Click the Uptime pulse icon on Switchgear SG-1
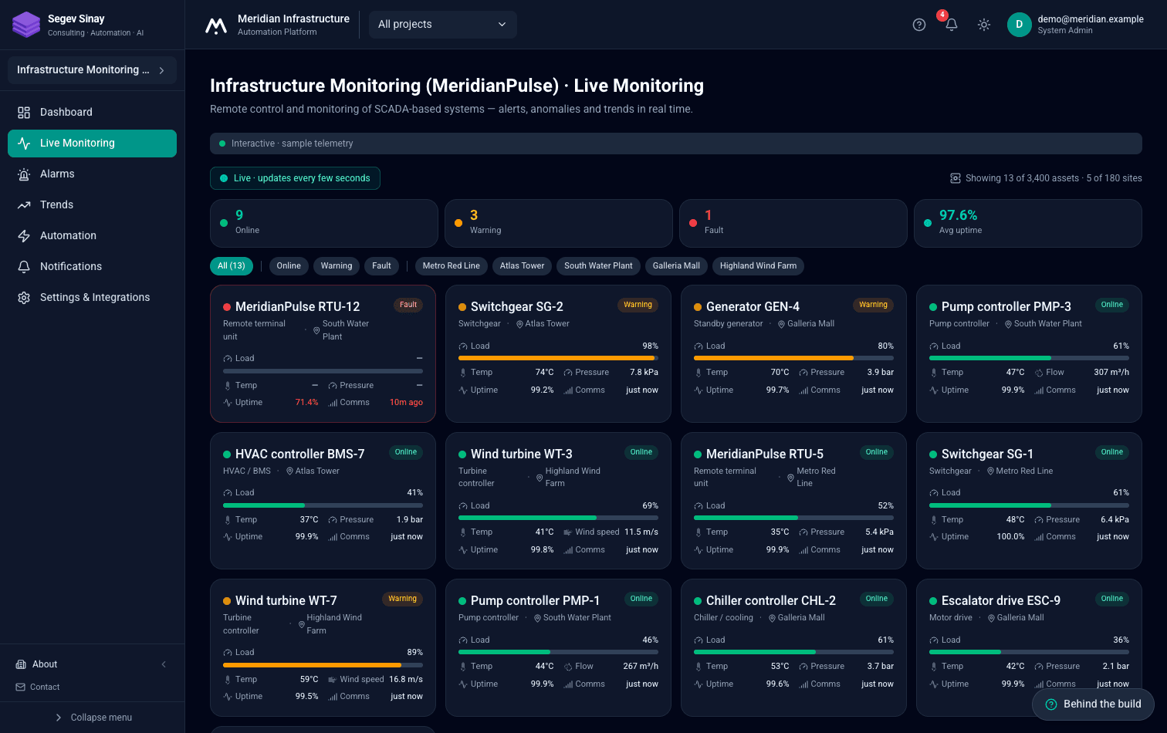This screenshot has height=733, width=1167. coord(934,537)
